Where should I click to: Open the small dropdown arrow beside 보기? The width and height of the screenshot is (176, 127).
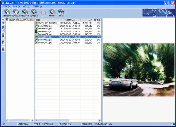pos(67,13)
